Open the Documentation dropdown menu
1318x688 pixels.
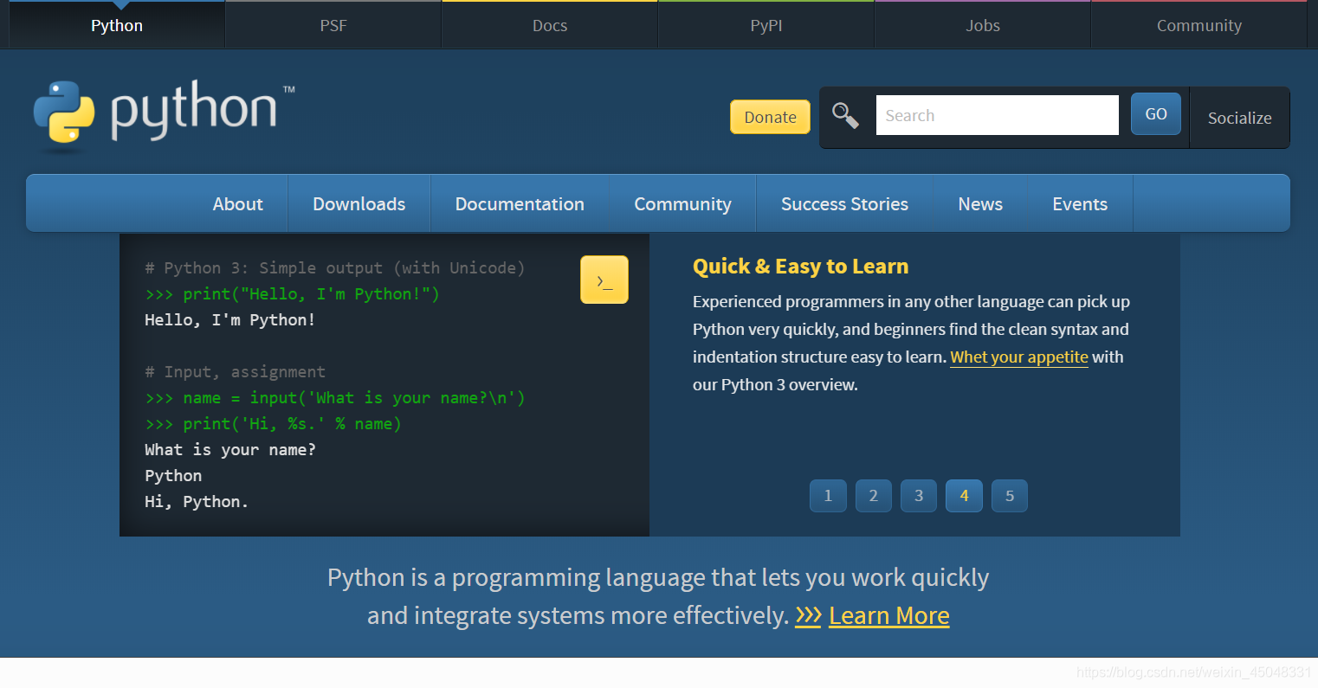pyautogui.click(x=520, y=203)
